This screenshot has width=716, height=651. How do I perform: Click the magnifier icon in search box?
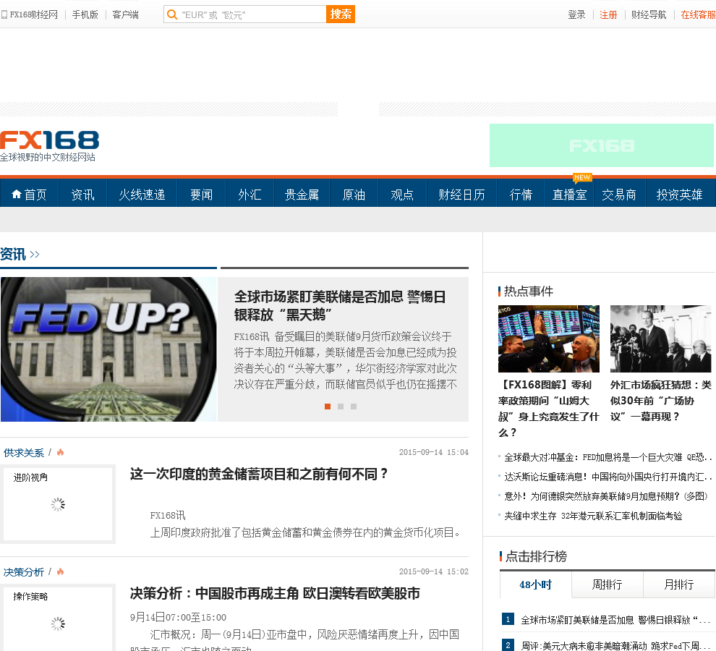pos(171,14)
